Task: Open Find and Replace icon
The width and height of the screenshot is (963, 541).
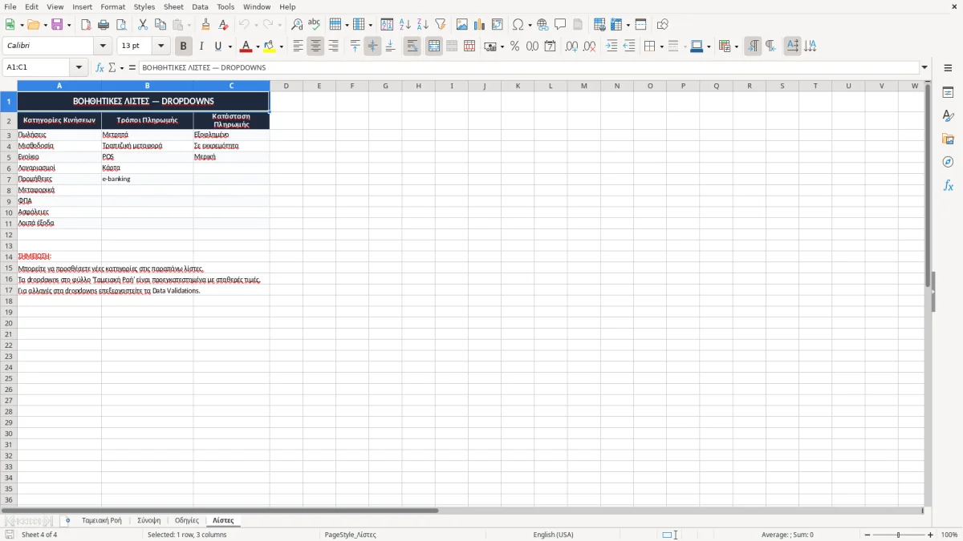Action: point(297,25)
